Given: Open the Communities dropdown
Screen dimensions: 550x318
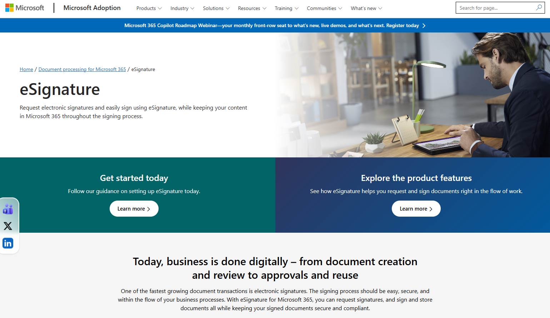Looking at the screenshot, I should click(324, 8).
